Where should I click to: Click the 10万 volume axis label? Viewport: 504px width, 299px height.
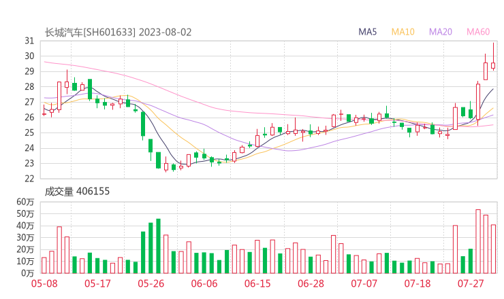click(x=25, y=261)
